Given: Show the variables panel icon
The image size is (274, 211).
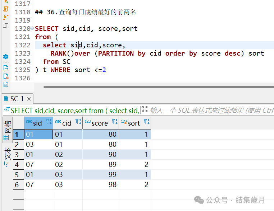Looking at the screenshot, I should [x=6, y=84].
